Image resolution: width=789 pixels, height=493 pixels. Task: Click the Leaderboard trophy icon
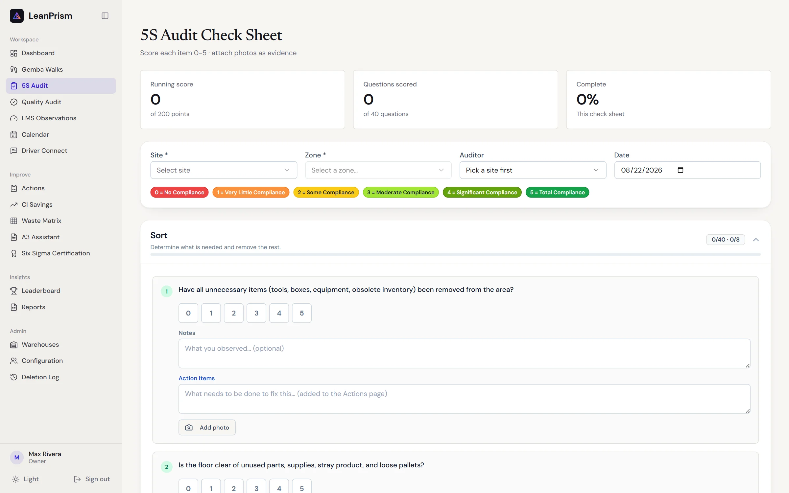coord(14,291)
